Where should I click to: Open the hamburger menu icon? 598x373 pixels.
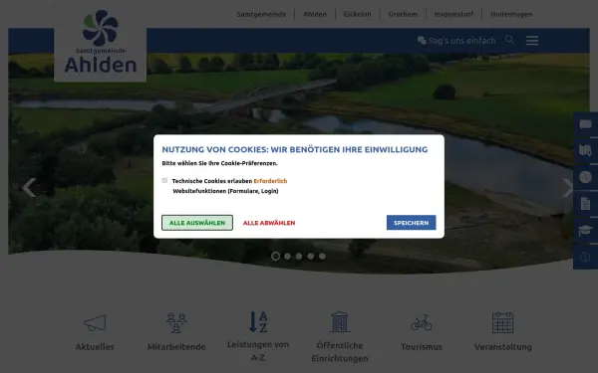tap(532, 41)
